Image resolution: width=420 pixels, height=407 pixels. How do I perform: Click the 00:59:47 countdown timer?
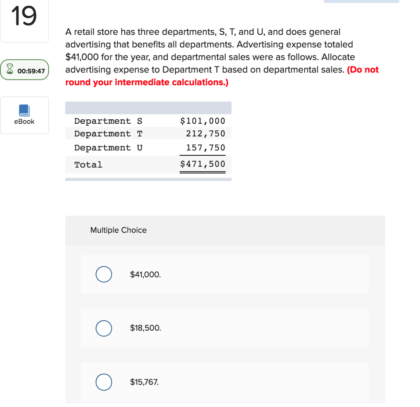(x=31, y=71)
